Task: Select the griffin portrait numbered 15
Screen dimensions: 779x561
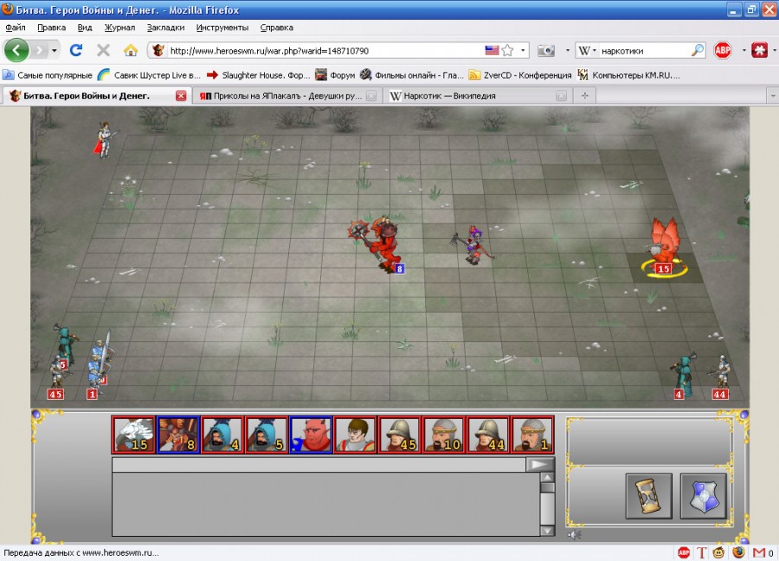Action: 133,435
